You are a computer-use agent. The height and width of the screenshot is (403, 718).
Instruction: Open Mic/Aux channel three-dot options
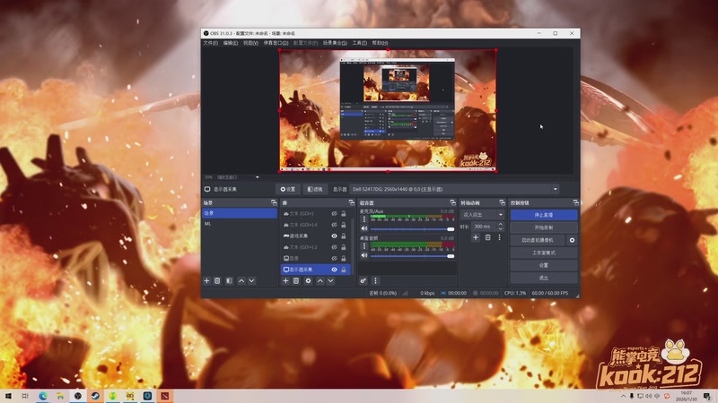pos(364,219)
